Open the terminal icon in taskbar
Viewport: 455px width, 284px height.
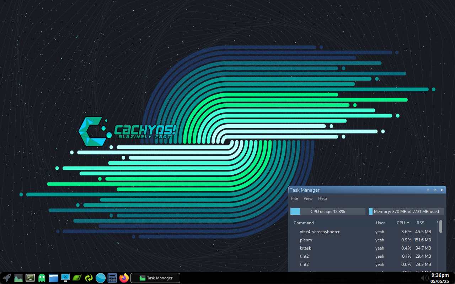(x=30, y=278)
